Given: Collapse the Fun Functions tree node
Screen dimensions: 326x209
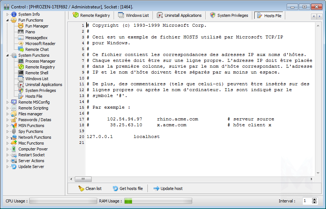Looking at the screenshot, I should pyautogui.click(x=7, y=20).
